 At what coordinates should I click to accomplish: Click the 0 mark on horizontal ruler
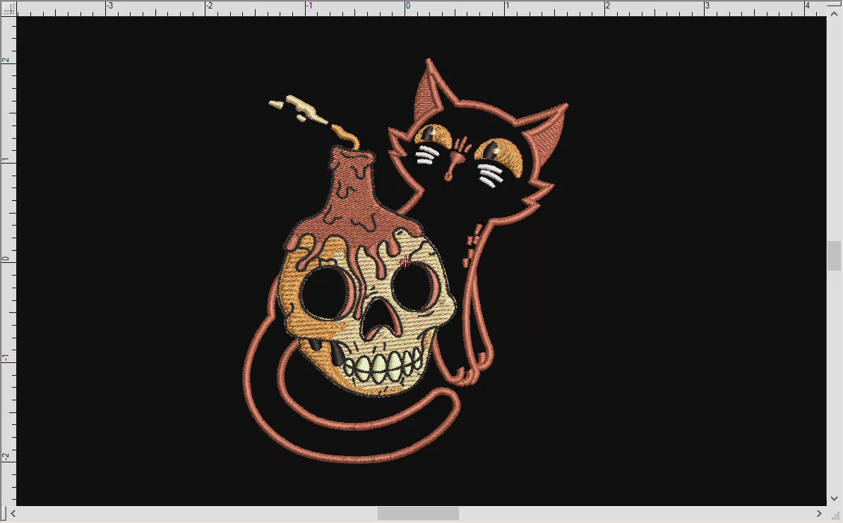click(x=407, y=6)
